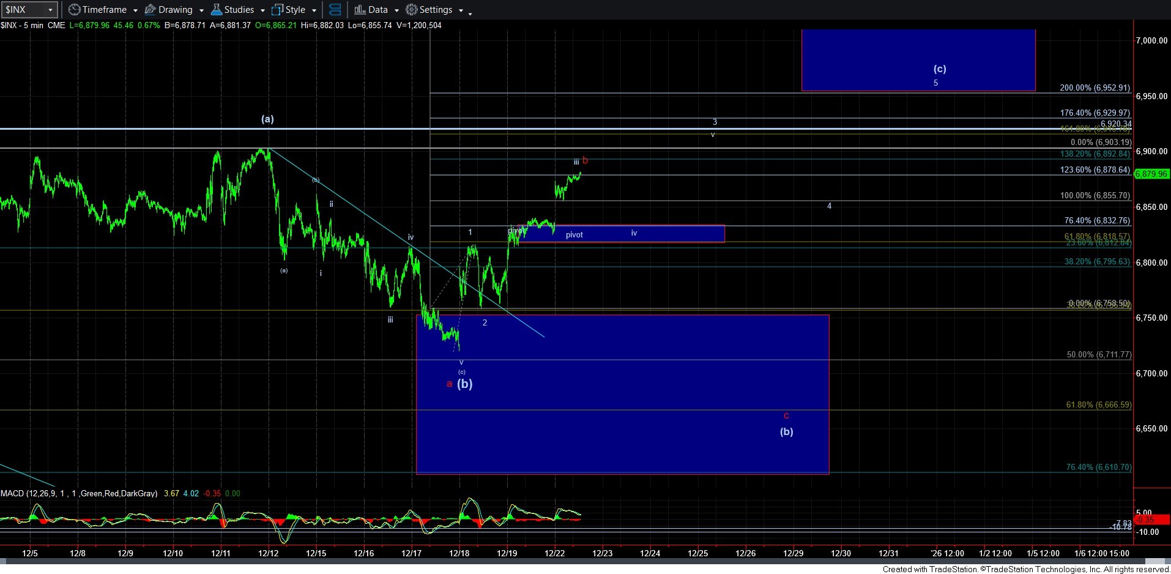
Task: Click the Drawing pencil icon
Action: point(150,10)
